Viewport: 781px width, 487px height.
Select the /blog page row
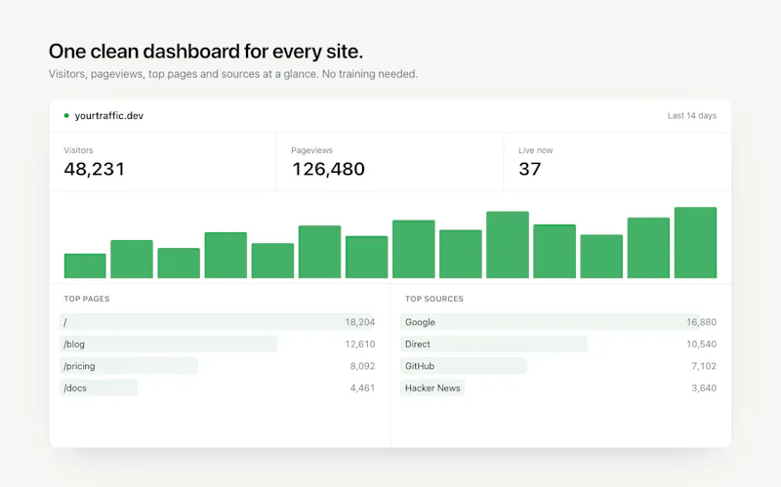pos(217,345)
